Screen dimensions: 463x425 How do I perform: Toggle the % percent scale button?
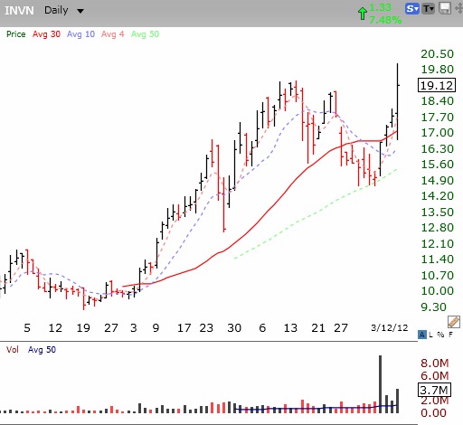pyautogui.click(x=440, y=335)
